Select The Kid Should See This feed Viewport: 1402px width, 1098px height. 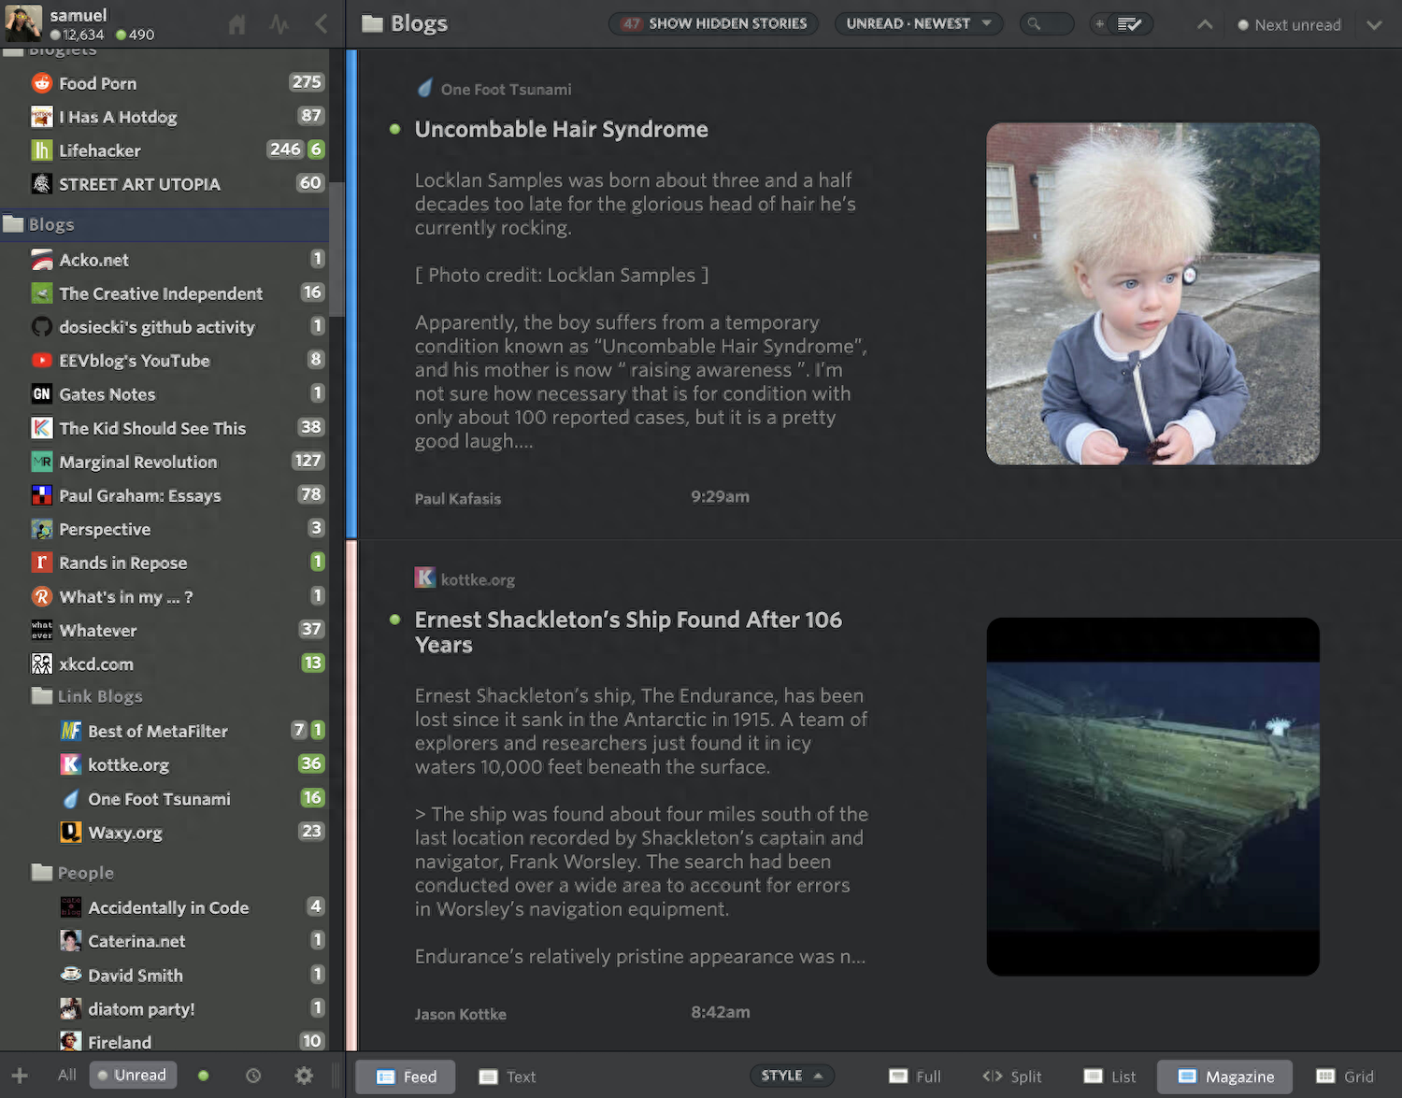165,428
